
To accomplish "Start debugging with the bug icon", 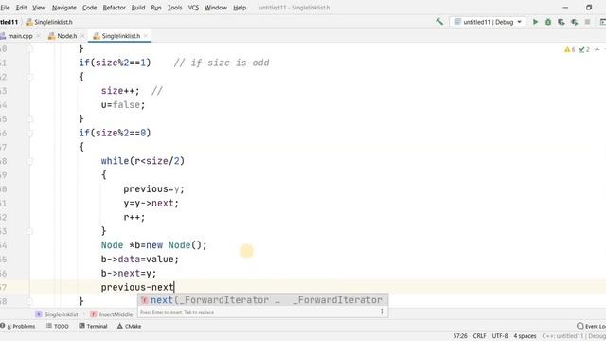I will [548, 22].
